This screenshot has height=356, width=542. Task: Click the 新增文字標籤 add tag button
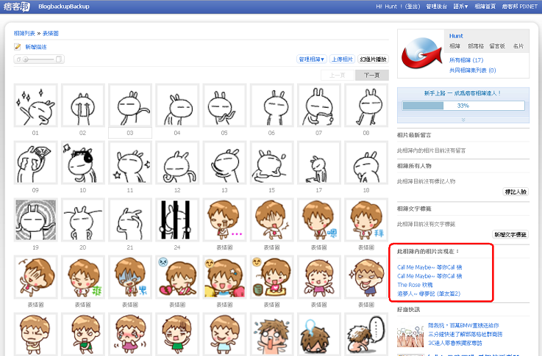tap(510, 235)
